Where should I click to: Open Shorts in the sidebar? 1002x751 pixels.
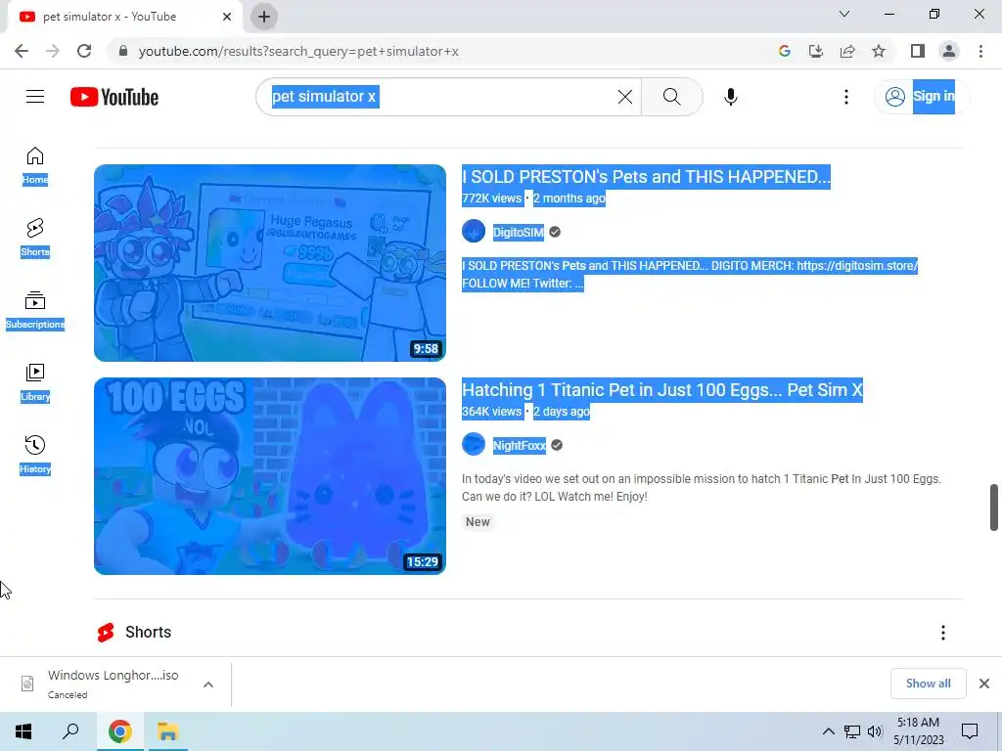(35, 238)
